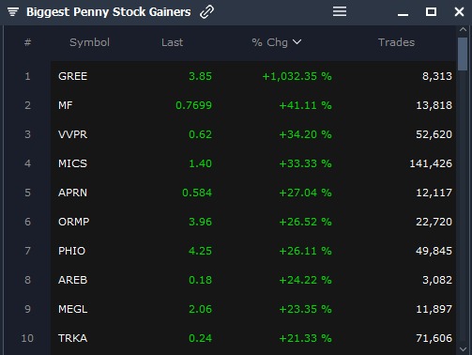The height and width of the screenshot is (355, 472).
Task: Select the MICS symbol
Action: click(72, 163)
